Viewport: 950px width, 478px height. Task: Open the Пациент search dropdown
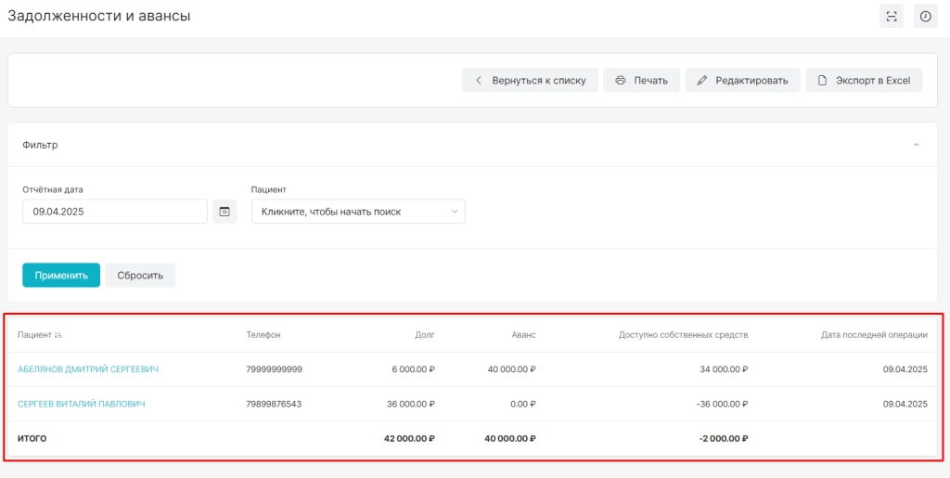click(358, 212)
